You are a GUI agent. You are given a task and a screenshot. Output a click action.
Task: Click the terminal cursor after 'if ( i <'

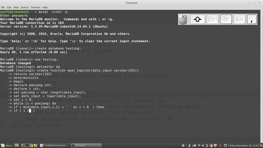click(30, 111)
